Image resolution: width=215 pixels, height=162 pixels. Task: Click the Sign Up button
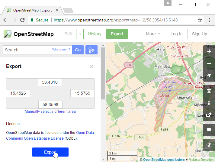(200, 34)
